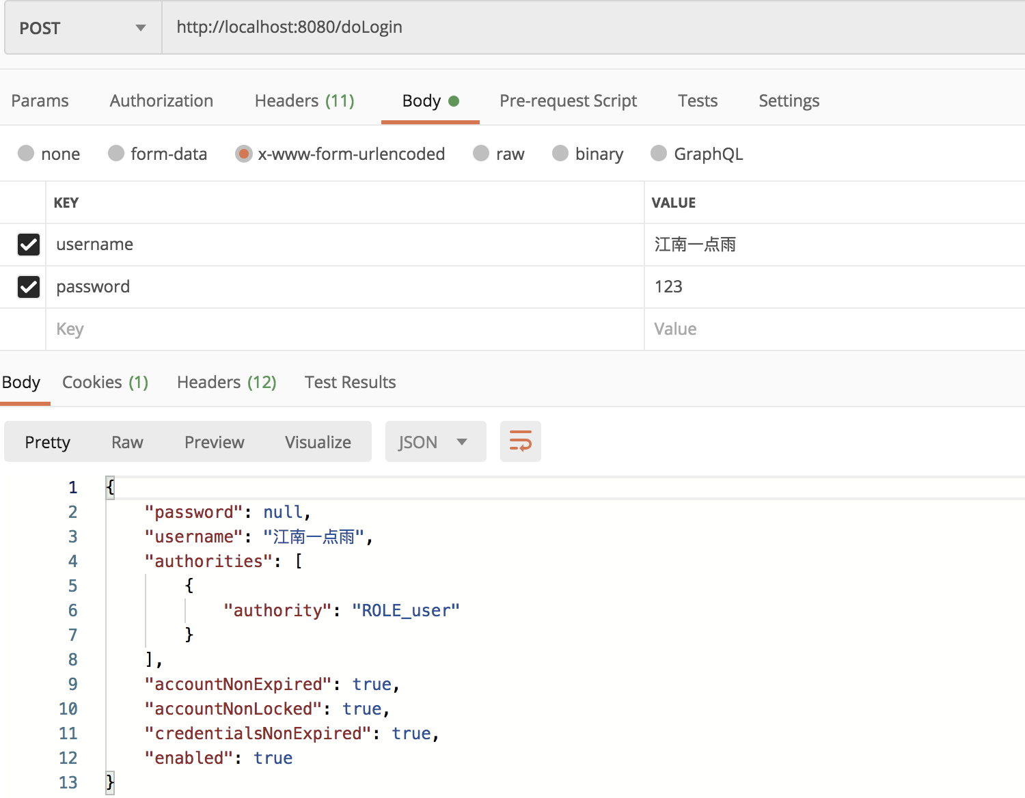Open the Pre-request Script tab
1025x798 pixels.
pyautogui.click(x=568, y=101)
